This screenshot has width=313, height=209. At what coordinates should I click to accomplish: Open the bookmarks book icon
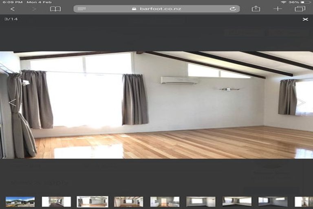55,9
